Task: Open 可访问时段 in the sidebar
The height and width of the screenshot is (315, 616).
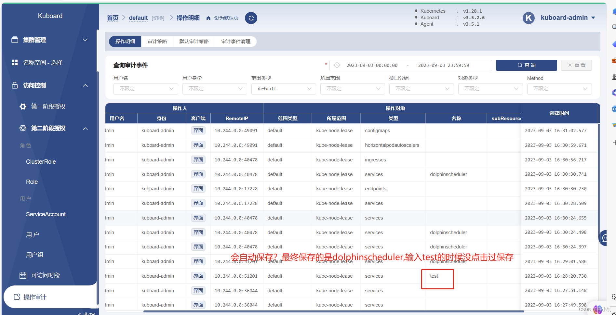Action: (x=46, y=275)
